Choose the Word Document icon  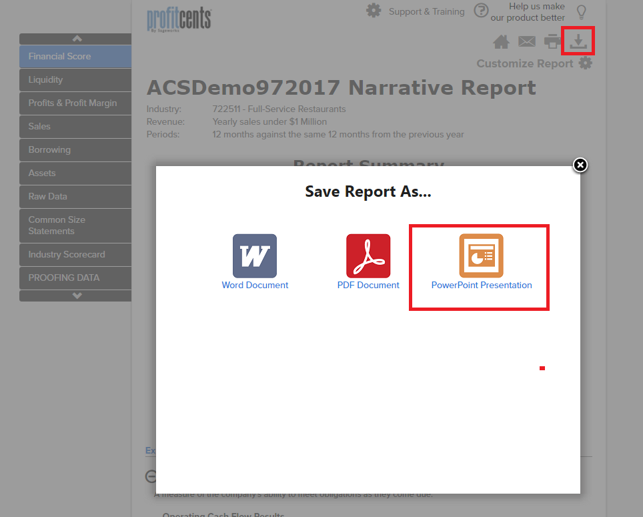(x=255, y=256)
